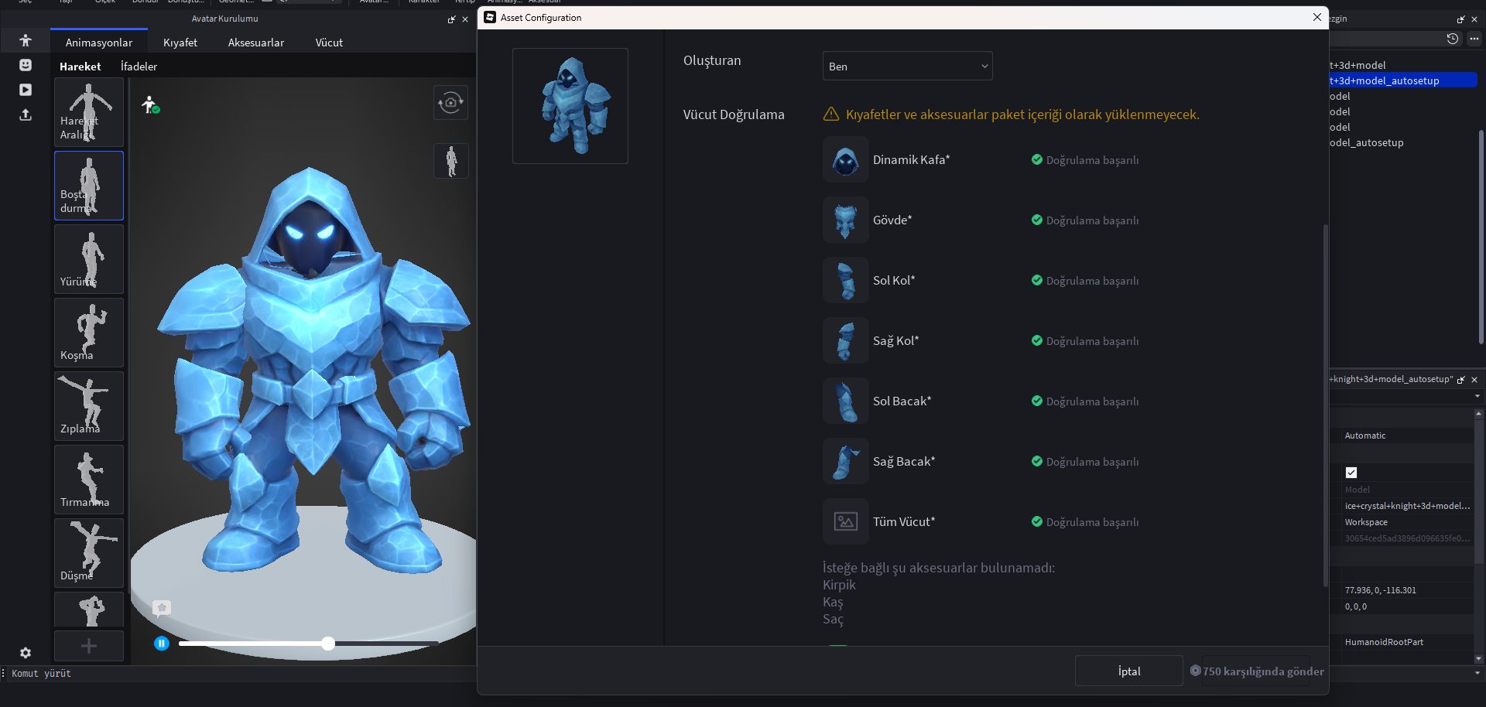1486x707 pixels.
Task: Select the Tırmanma animation thumbnail
Action: click(89, 480)
